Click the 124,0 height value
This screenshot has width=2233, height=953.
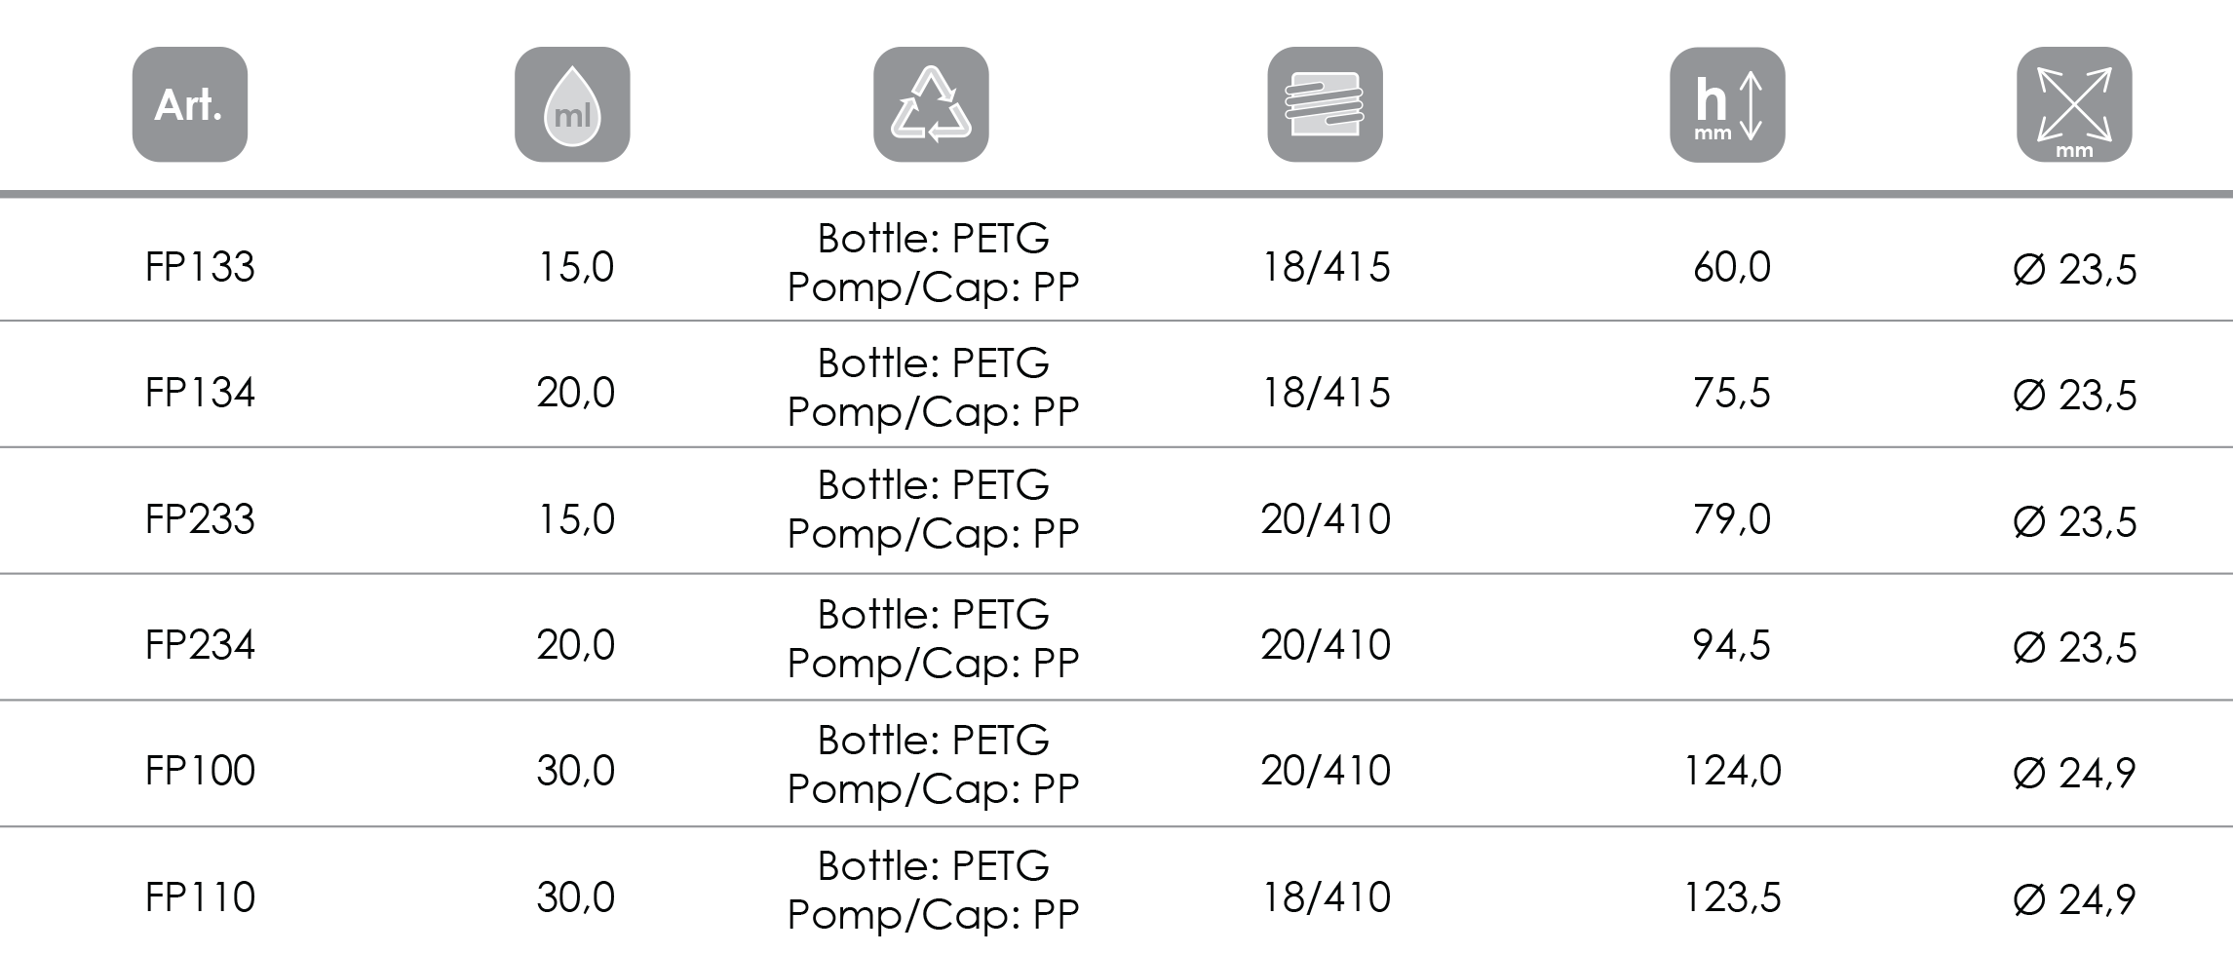[x=1731, y=771]
